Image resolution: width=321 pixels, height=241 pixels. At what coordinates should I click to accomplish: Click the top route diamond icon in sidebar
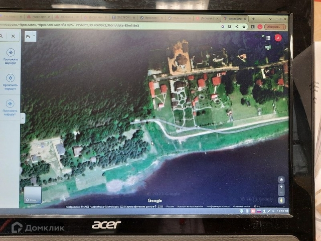[11, 52]
